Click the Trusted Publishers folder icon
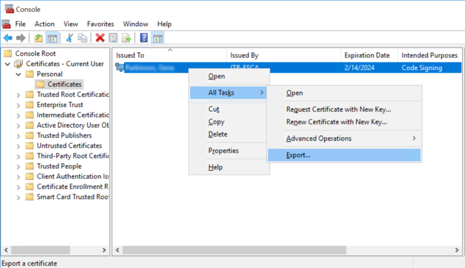The width and height of the screenshot is (465, 268). pos(29,135)
